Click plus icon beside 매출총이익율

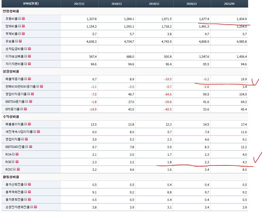pos(30,124)
